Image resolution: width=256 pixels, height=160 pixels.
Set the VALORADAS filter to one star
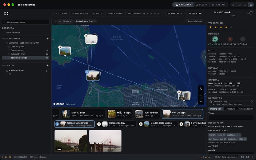(x=144, y=14)
